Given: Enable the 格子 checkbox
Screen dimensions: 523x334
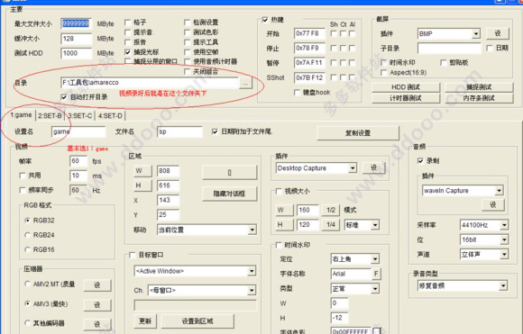Looking at the screenshot, I should point(127,23).
